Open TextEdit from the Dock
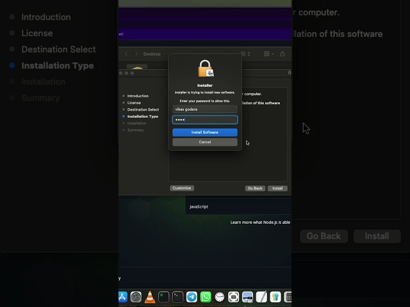Screen dimensions: 410x307 [x=261, y=297]
